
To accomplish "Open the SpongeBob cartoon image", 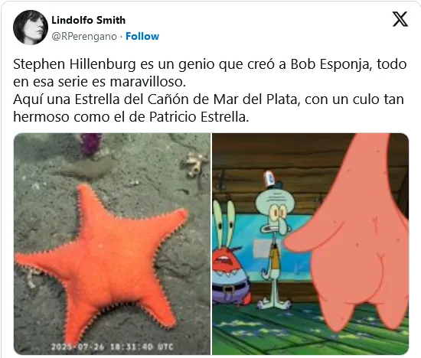I will 310,244.
